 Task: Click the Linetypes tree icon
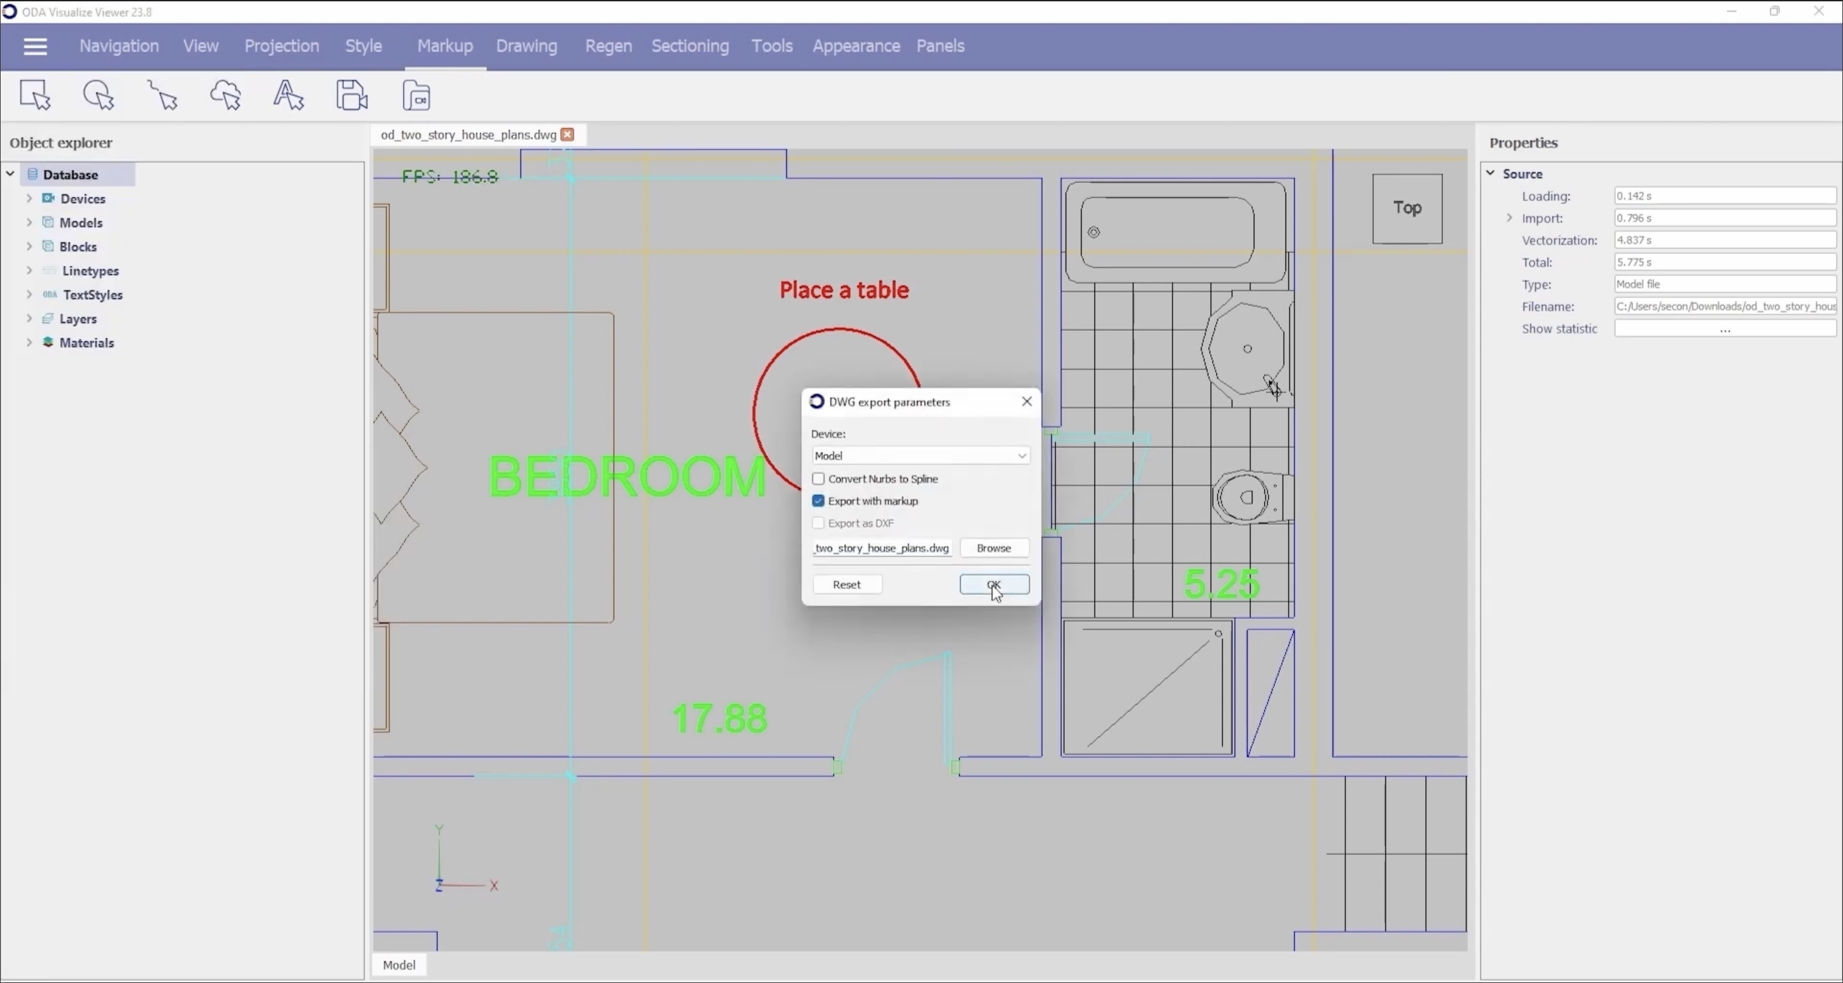[49, 271]
